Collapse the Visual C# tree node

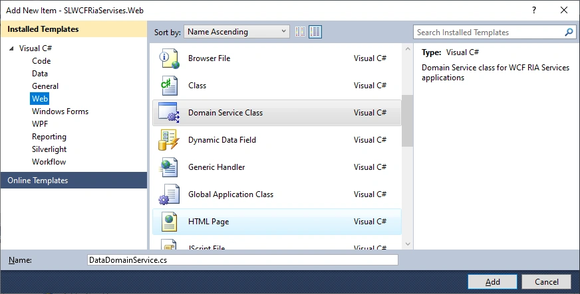pyautogui.click(x=11, y=48)
